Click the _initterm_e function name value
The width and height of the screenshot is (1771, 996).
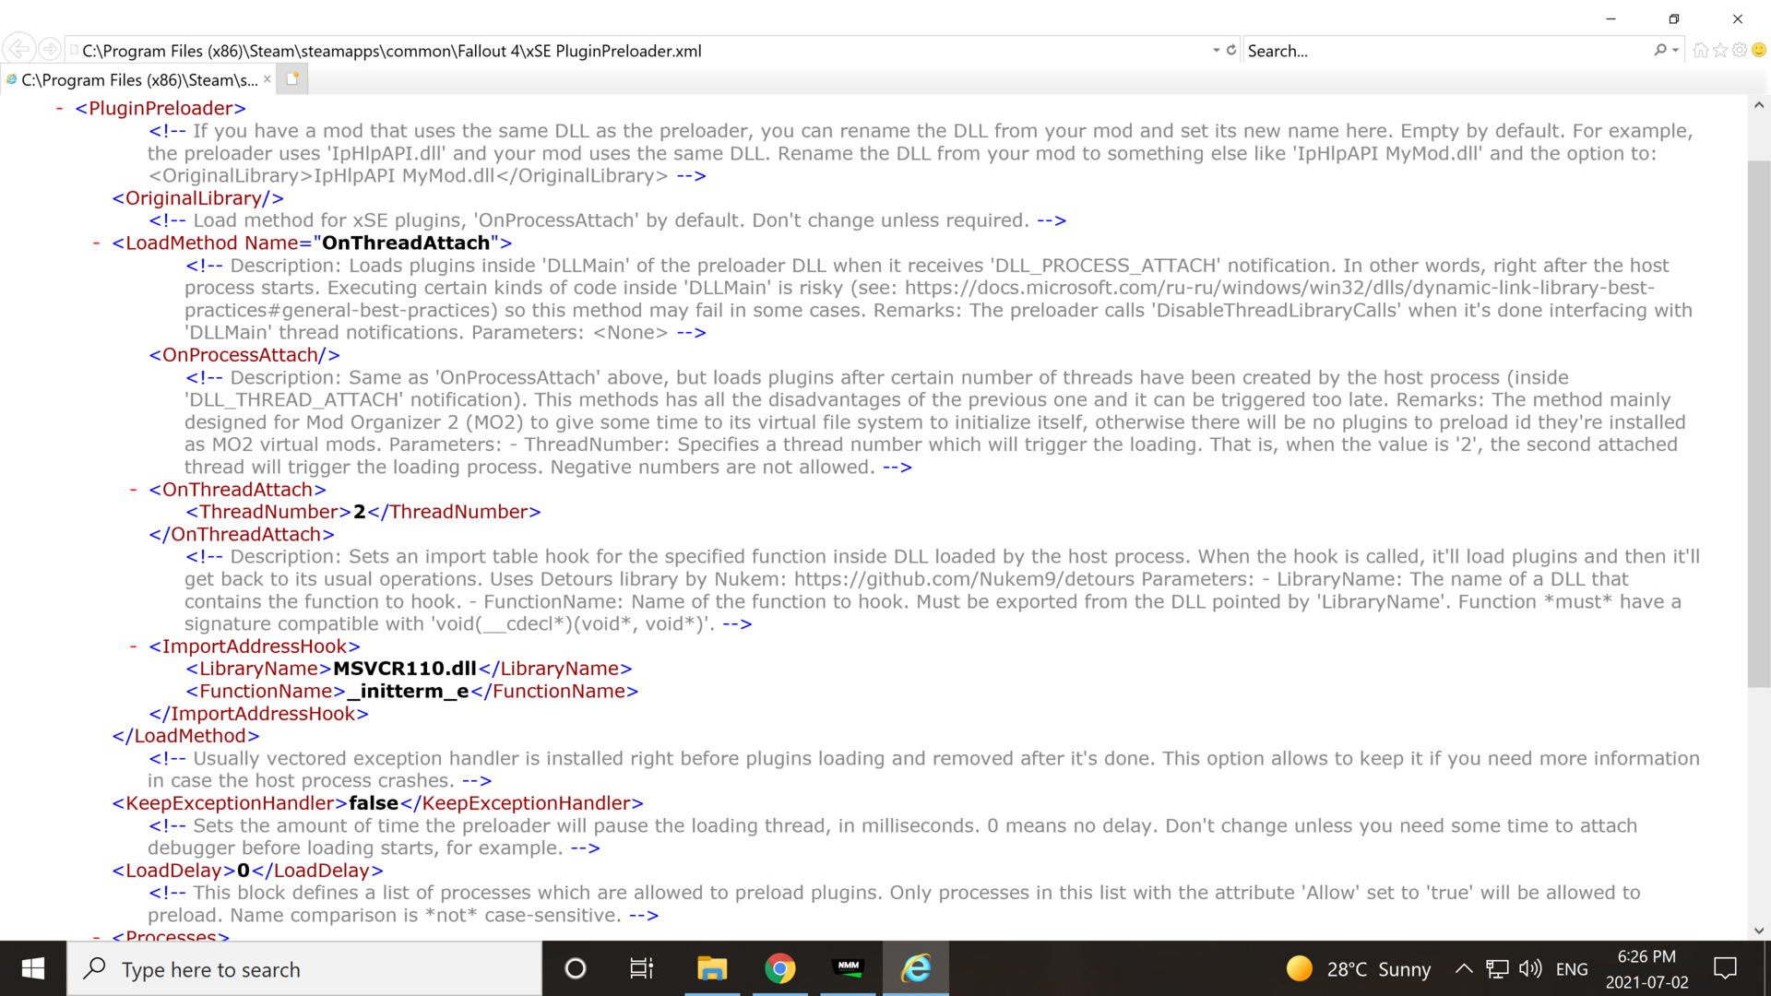point(409,692)
